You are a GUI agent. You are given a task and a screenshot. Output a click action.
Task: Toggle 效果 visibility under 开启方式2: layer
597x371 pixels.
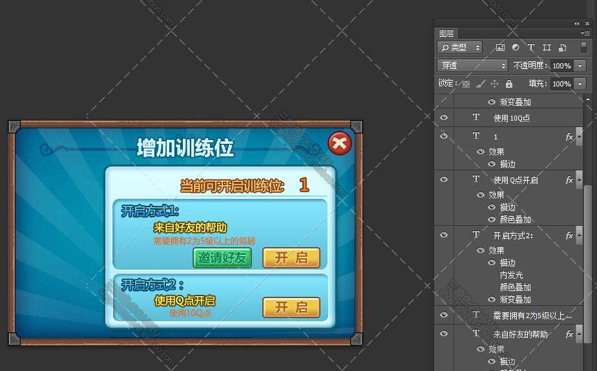click(x=481, y=250)
